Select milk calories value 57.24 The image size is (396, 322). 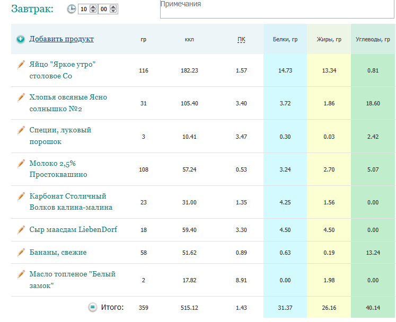tap(189, 169)
